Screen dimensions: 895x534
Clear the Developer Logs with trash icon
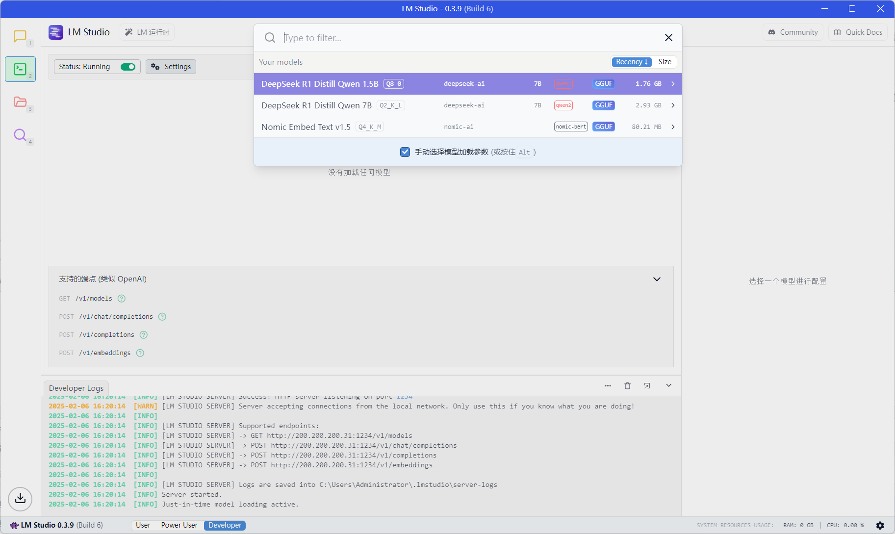(627, 386)
